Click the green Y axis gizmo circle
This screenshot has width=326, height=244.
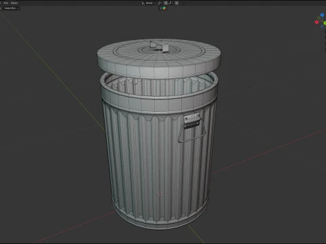coord(325,23)
